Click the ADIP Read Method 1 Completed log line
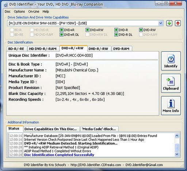This screenshot has width=187, height=171. coord(58,151)
